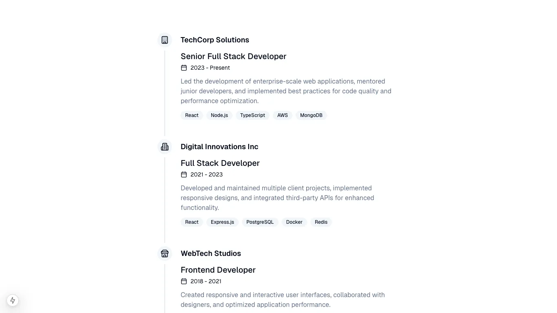Select the Node.js skill tag
The width and height of the screenshot is (557, 313).
(219, 115)
